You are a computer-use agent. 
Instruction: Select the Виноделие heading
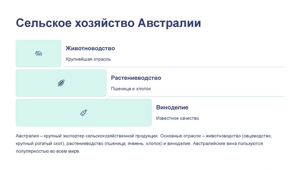click(x=172, y=108)
